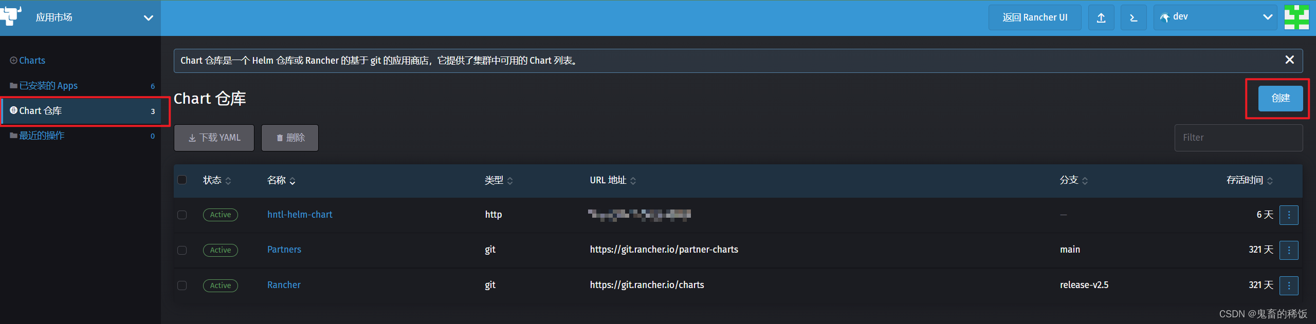Click the release-v2.5 branch cell
Viewport: 1316px width, 324px height.
tap(1084, 285)
